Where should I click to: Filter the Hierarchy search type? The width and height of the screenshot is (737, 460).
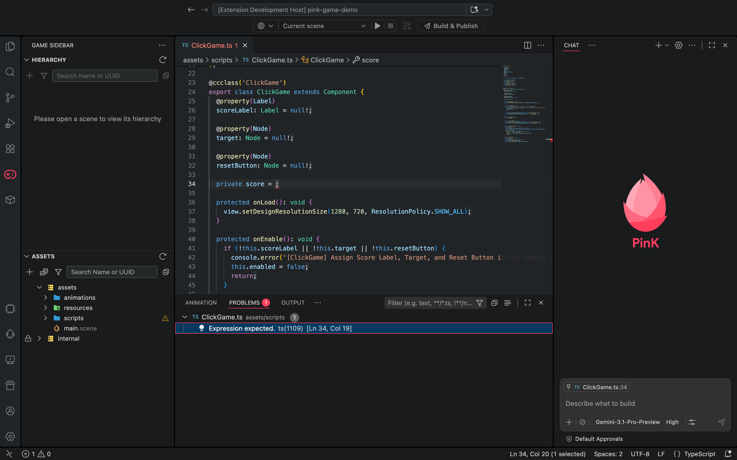click(44, 76)
